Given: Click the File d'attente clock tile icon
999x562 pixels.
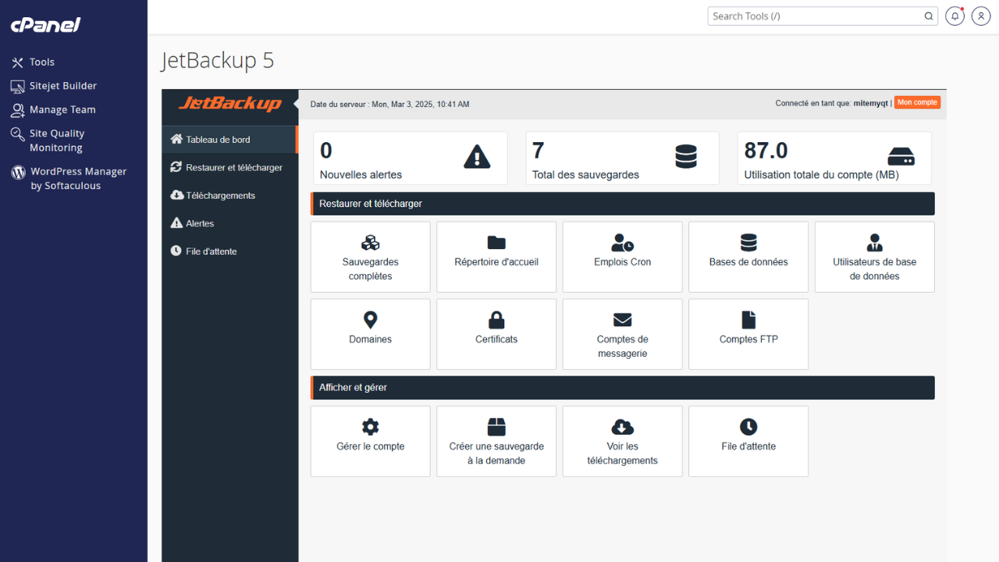Looking at the screenshot, I should (x=748, y=427).
